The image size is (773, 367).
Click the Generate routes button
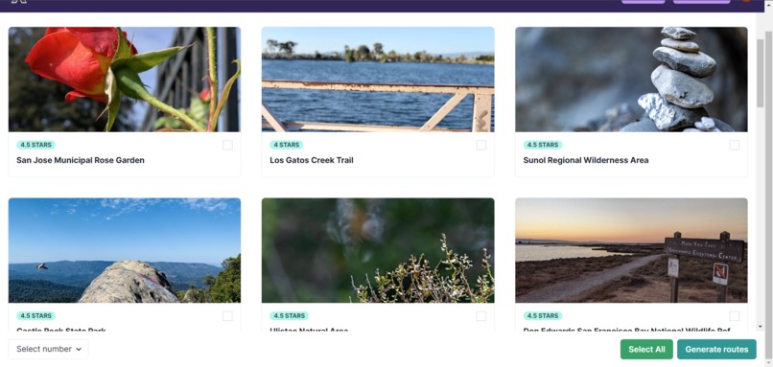pos(716,349)
